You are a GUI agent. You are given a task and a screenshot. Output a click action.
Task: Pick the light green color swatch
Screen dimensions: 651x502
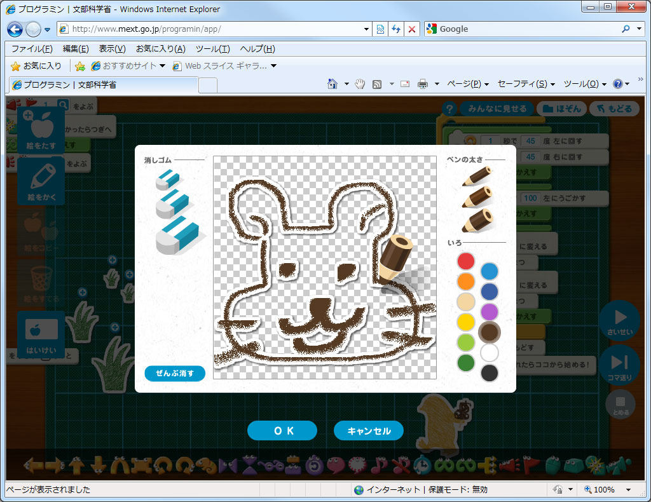466,343
